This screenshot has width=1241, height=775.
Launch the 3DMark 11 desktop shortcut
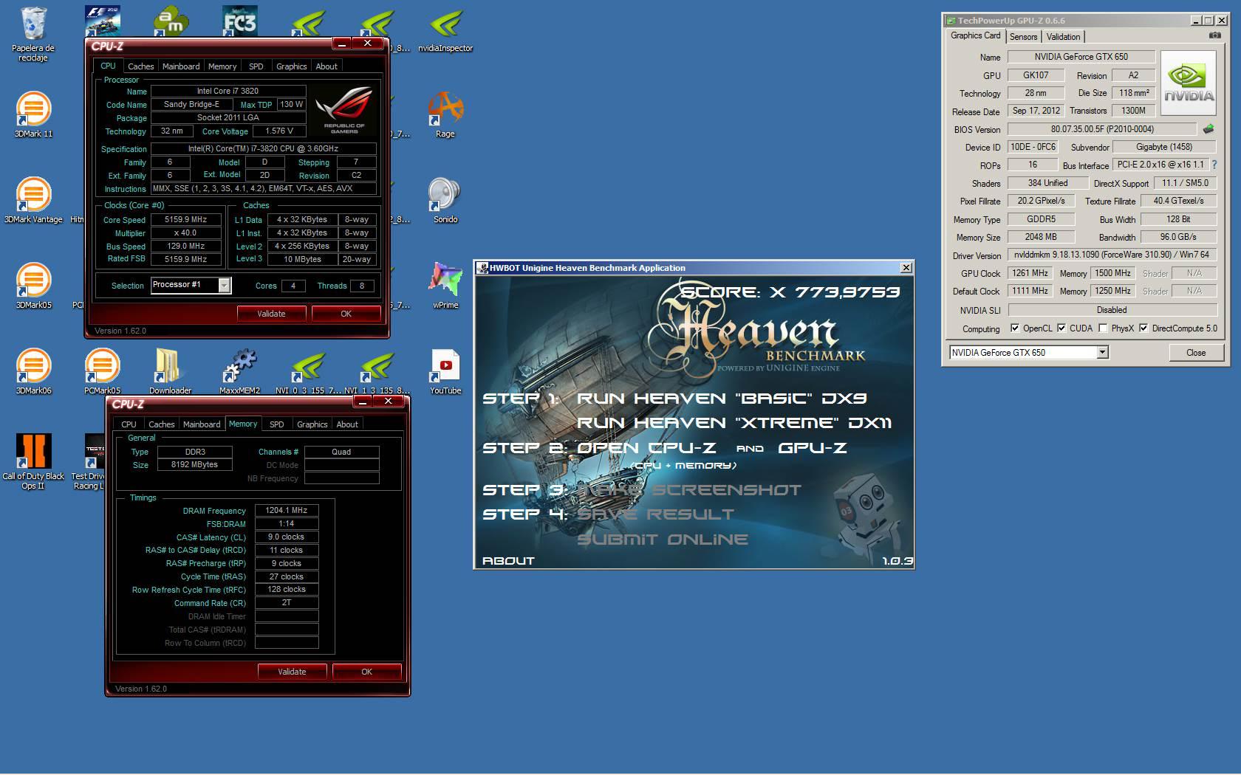[33, 114]
